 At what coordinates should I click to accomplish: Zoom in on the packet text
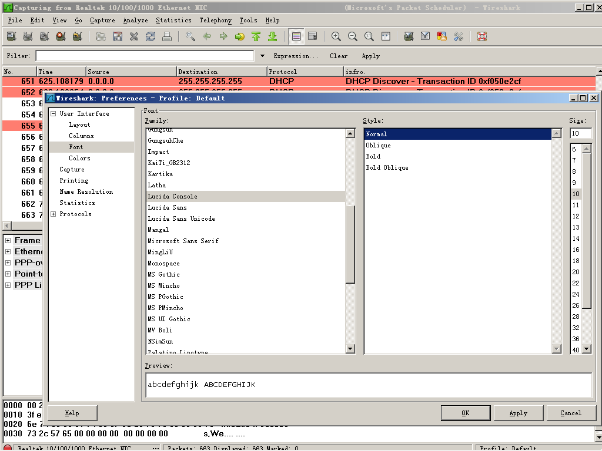336,36
